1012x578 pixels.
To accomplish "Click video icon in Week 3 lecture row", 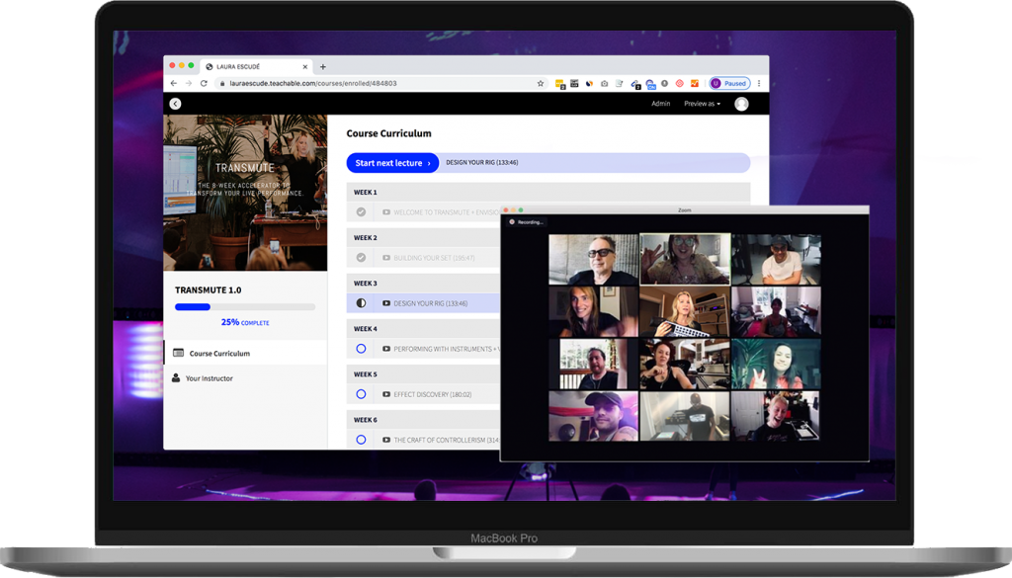I will (x=386, y=303).
